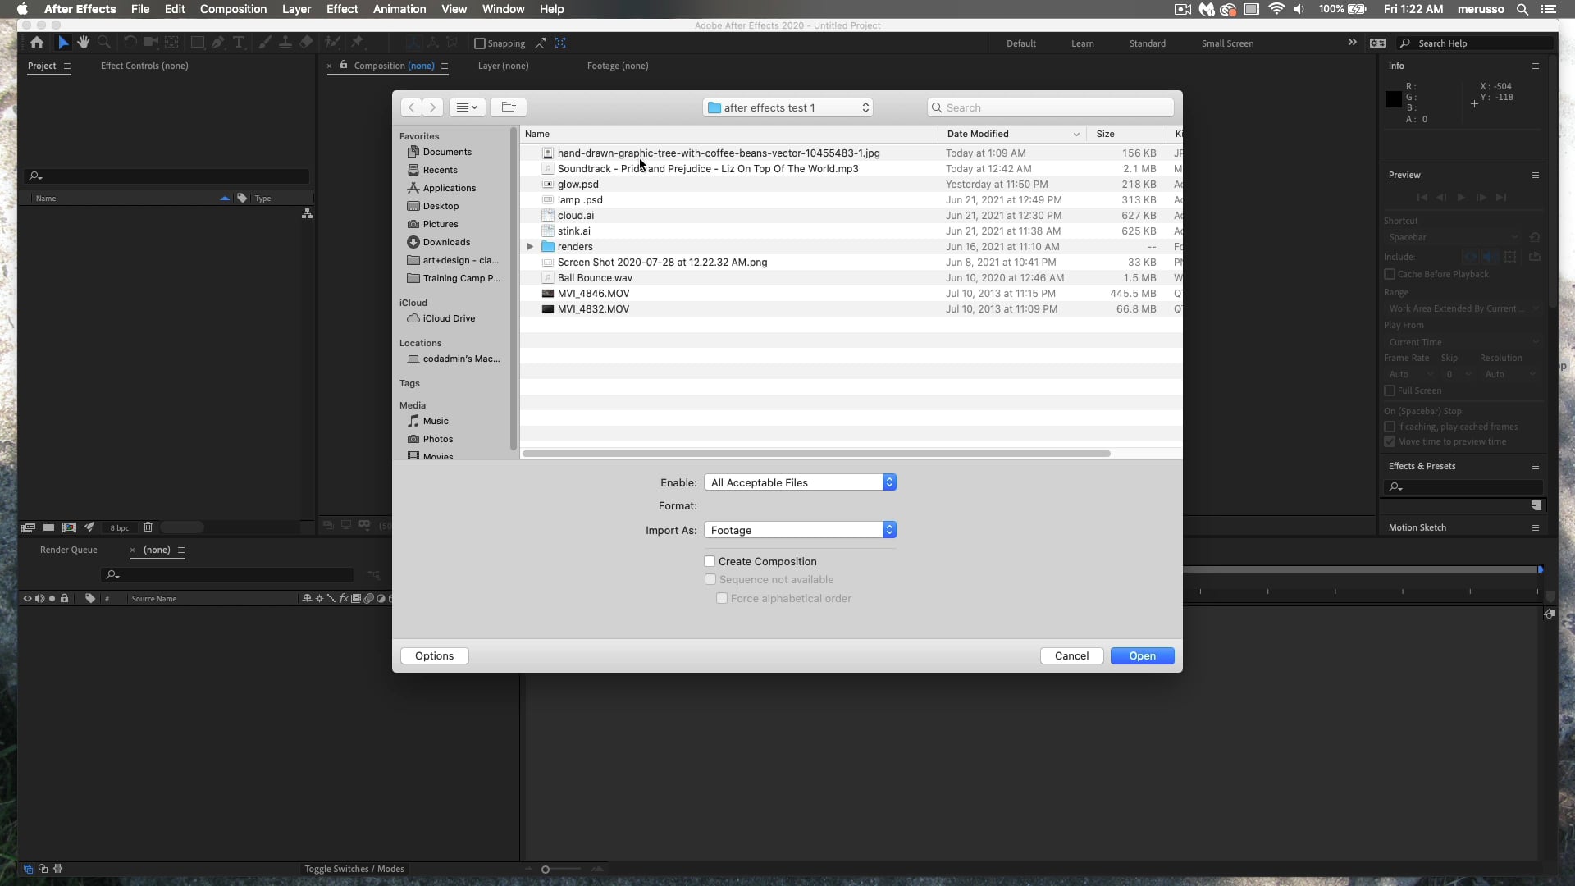Open the Composition menu in the menu bar
Screen dimensions: 1575x886
[233, 9]
